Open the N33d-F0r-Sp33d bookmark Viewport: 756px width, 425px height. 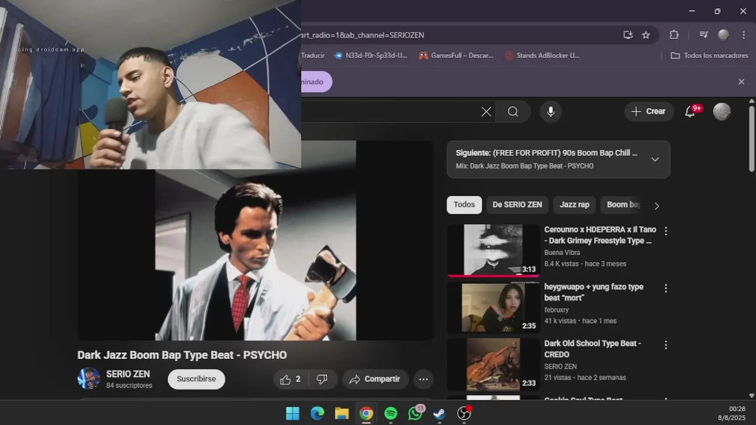click(x=370, y=55)
